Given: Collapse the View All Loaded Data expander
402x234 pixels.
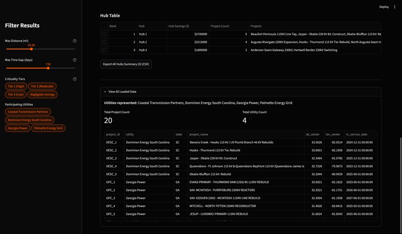Looking at the screenshot, I should coord(240,92).
